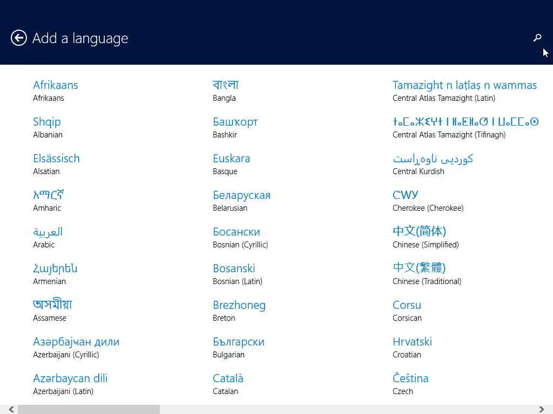Select Беларуская (Belarusian)
The height and width of the screenshot is (414, 553).
point(241,201)
